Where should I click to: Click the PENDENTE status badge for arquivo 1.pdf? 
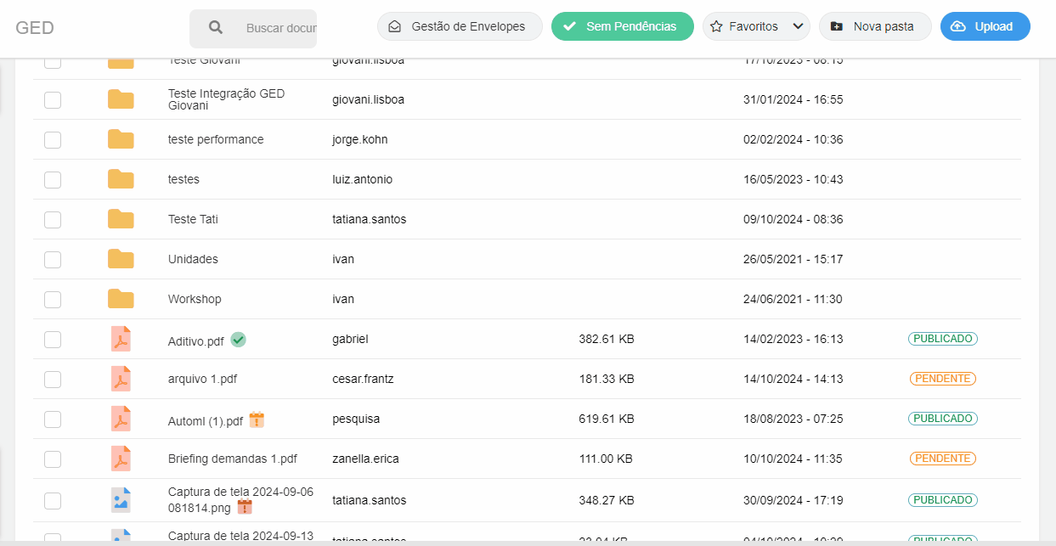coord(942,379)
